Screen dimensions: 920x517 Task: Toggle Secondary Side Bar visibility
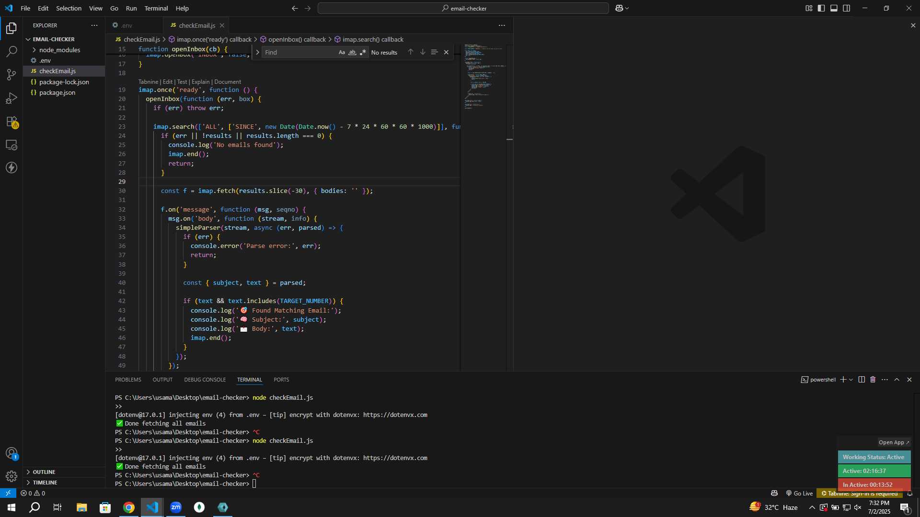(847, 8)
